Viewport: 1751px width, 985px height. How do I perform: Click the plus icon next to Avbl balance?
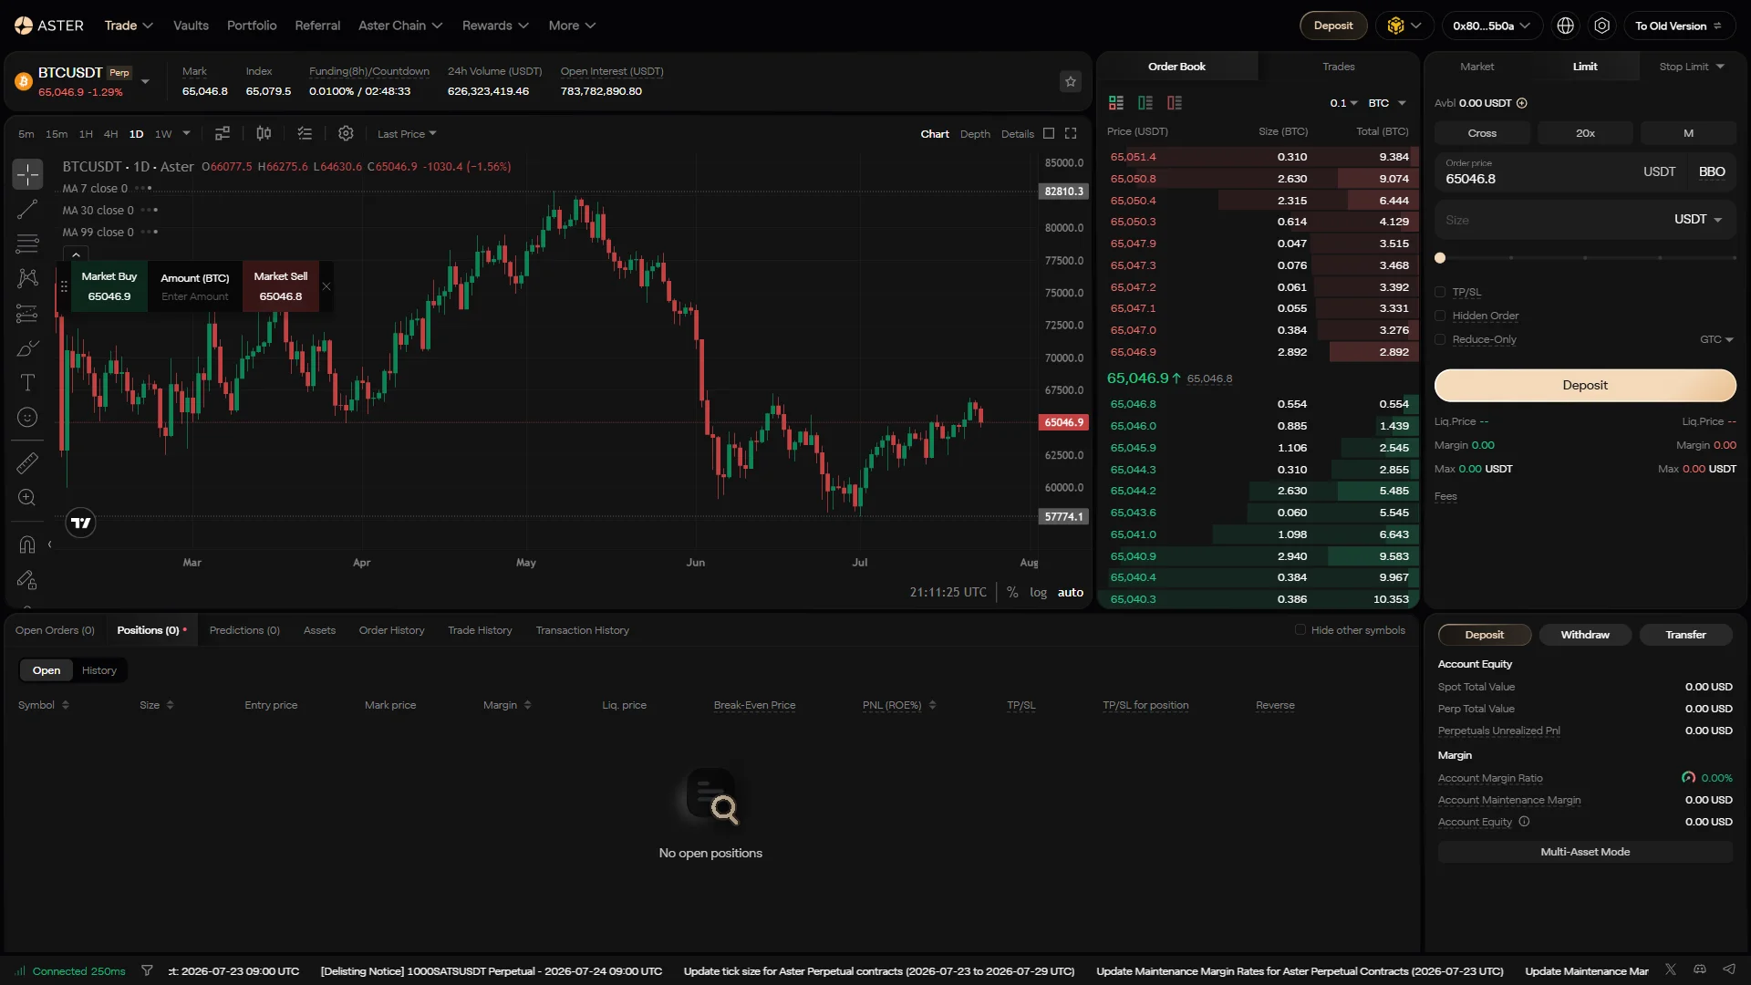click(x=1522, y=103)
